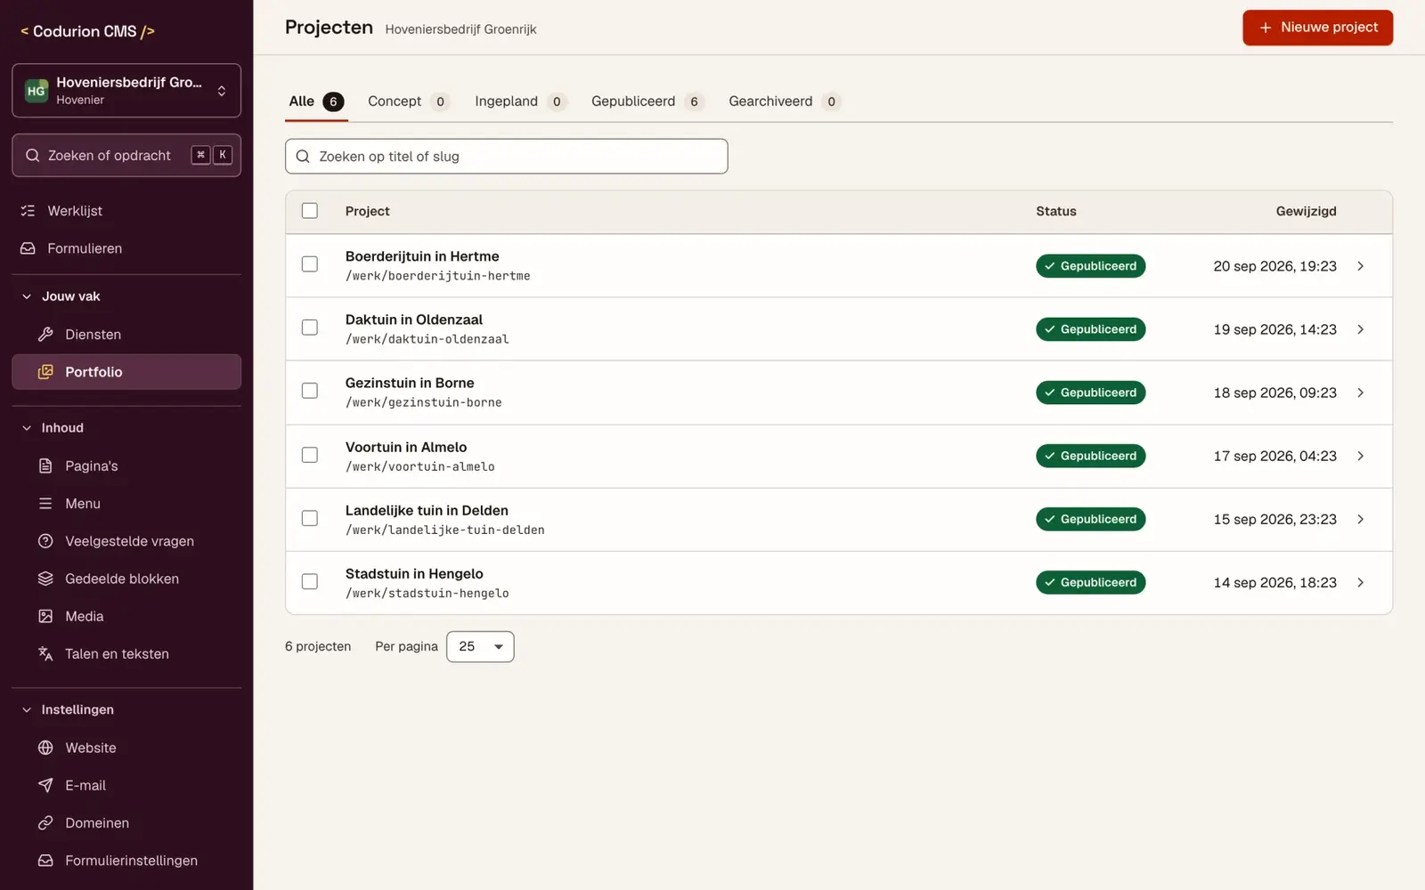The width and height of the screenshot is (1425, 890).
Task: Click the E-mail paper plane icon
Action: (45, 785)
